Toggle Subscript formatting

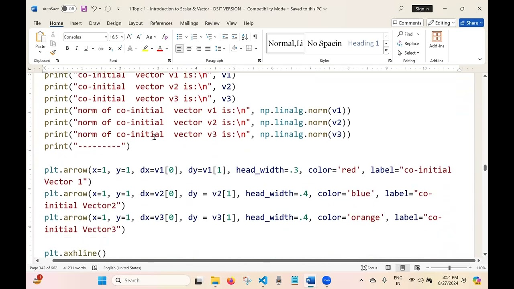pyautogui.click(x=110, y=49)
